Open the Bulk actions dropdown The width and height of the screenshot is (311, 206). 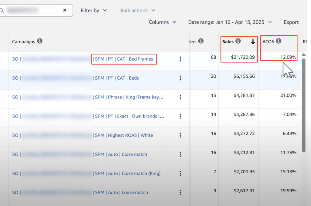(138, 11)
